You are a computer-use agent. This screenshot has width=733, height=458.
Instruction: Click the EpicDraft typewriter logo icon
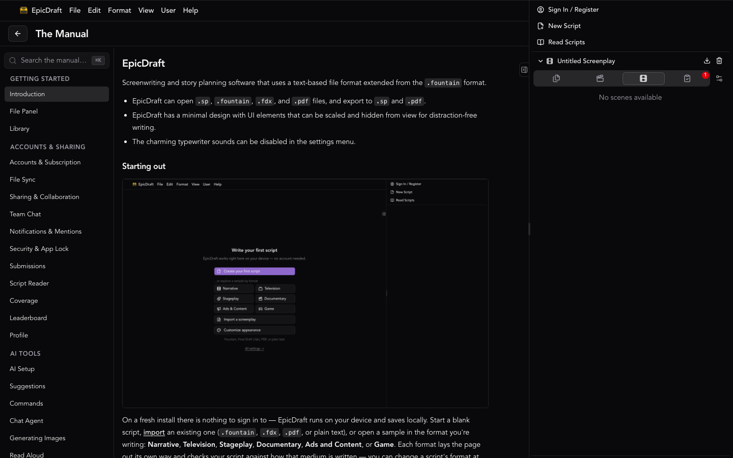coord(23,10)
